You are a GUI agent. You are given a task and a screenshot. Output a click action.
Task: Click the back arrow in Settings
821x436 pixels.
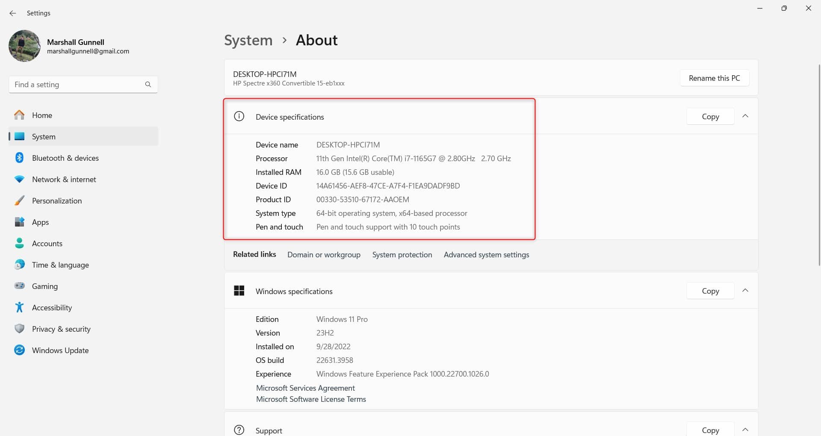coord(13,13)
